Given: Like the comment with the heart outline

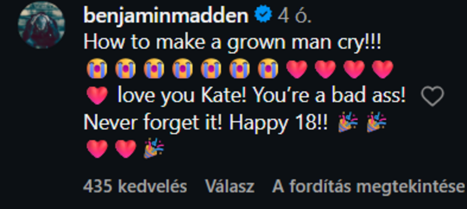Looking at the screenshot, I should click(432, 96).
